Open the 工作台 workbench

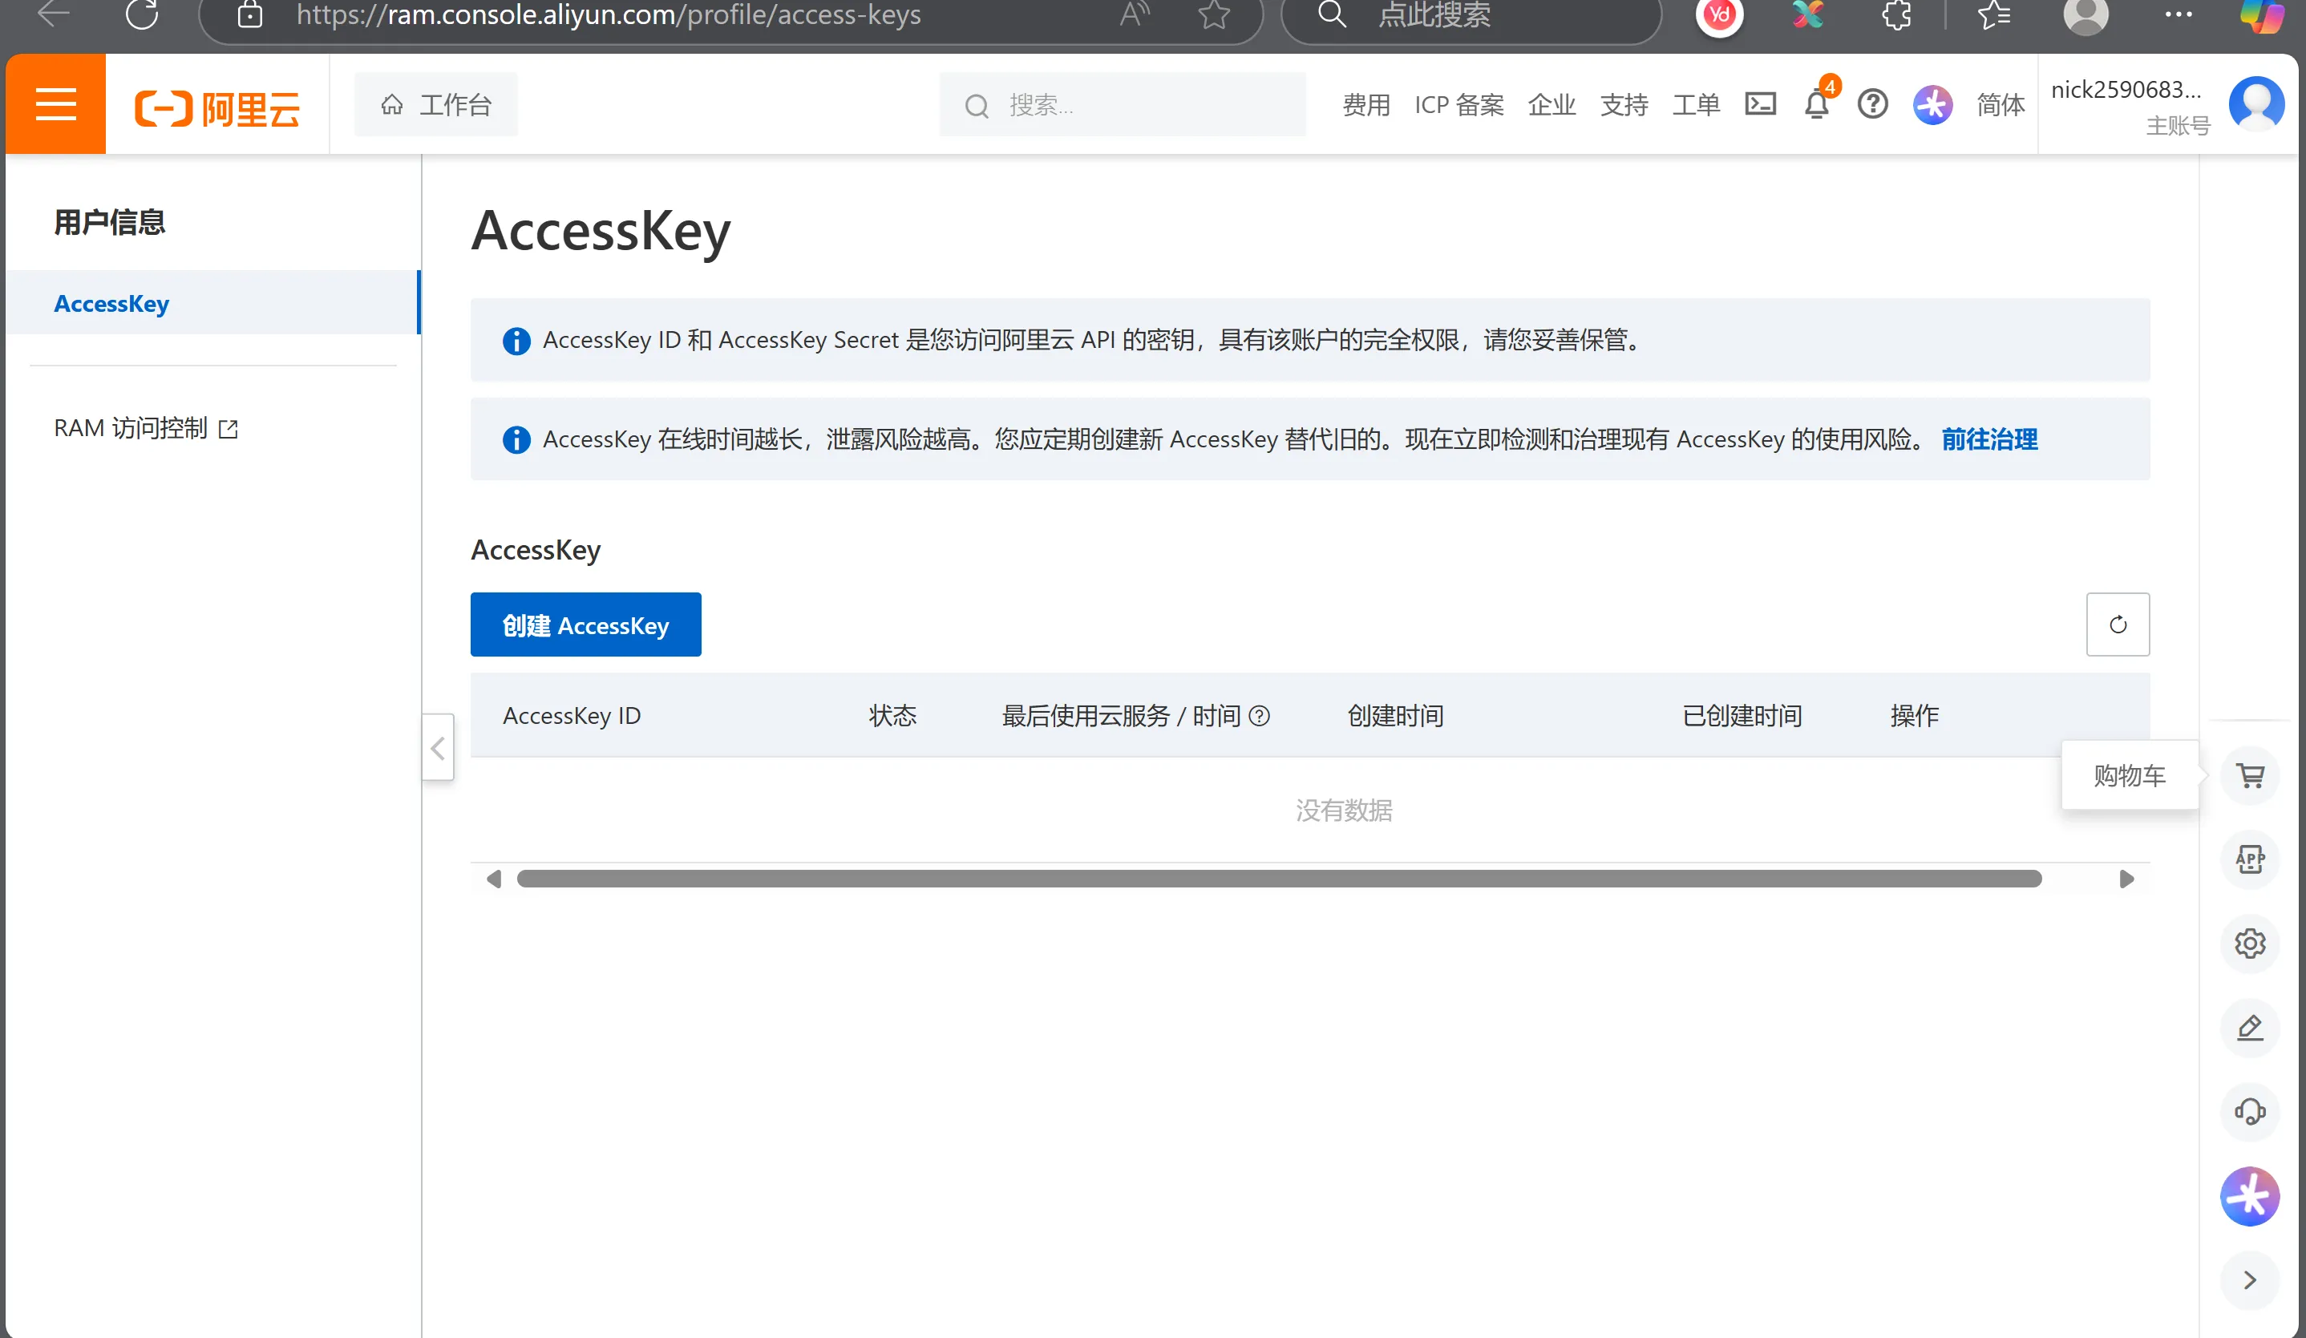pyautogui.click(x=436, y=104)
